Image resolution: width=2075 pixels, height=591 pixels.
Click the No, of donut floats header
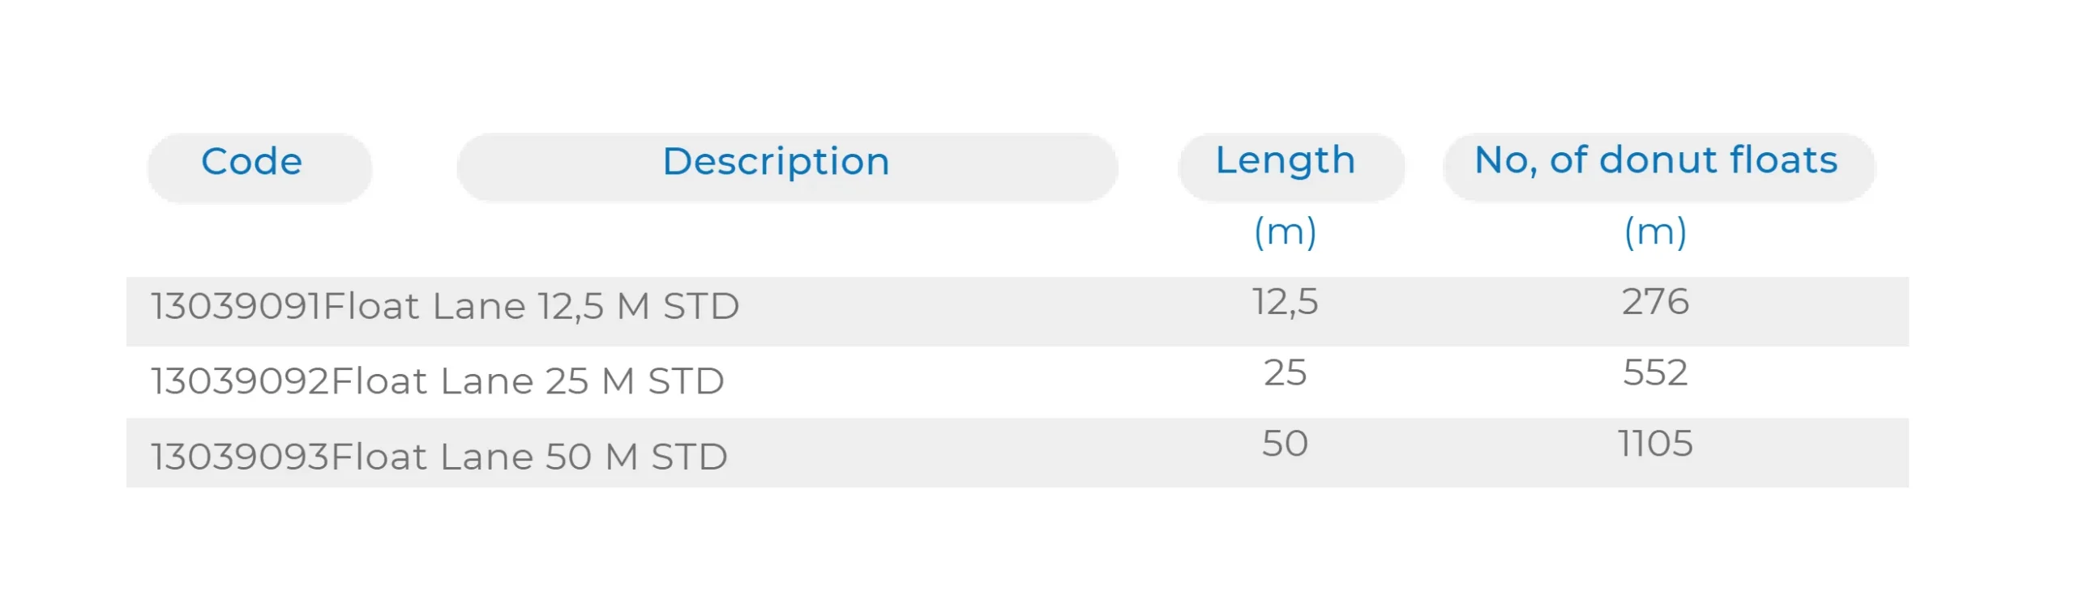1655,160
